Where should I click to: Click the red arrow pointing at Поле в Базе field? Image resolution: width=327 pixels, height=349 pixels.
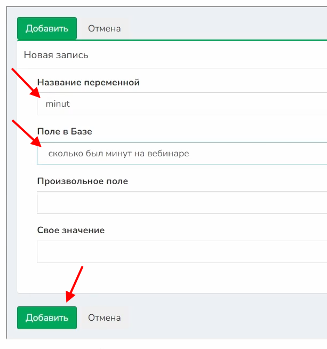(x=26, y=132)
